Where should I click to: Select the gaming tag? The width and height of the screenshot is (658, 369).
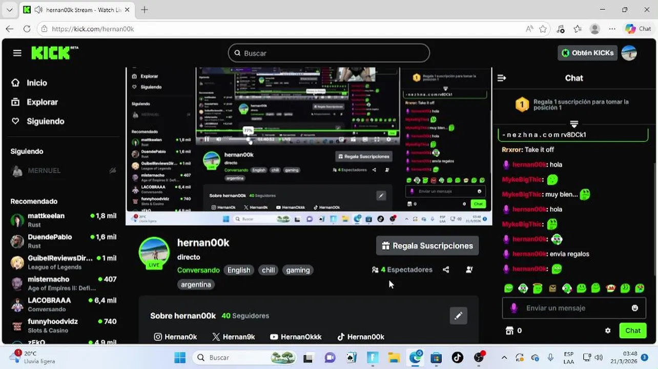[x=298, y=270]
